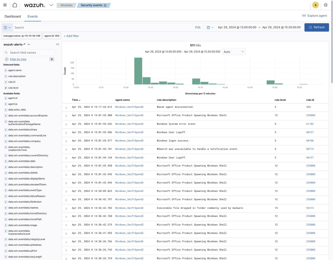Open the saved queries dropdown
The image size is (333, 260).
point(7,27)
